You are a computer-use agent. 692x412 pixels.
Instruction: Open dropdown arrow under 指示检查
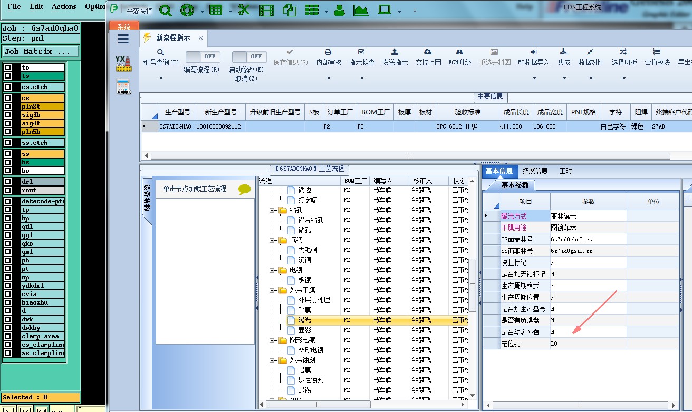(362, 79)
